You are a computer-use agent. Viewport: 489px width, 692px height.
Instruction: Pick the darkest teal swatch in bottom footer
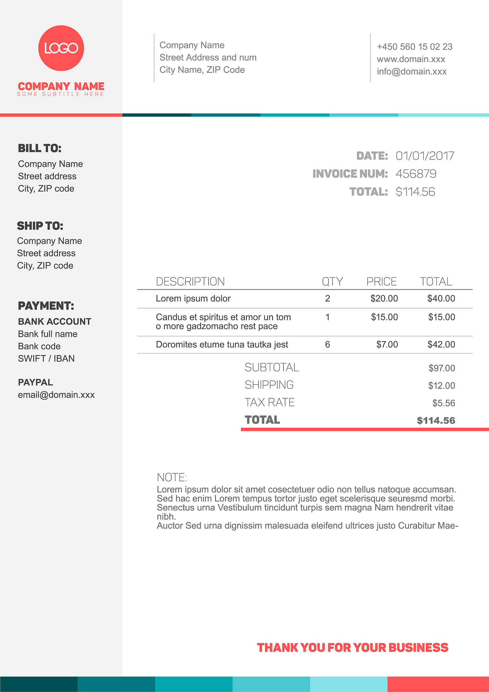pos(39,684)
